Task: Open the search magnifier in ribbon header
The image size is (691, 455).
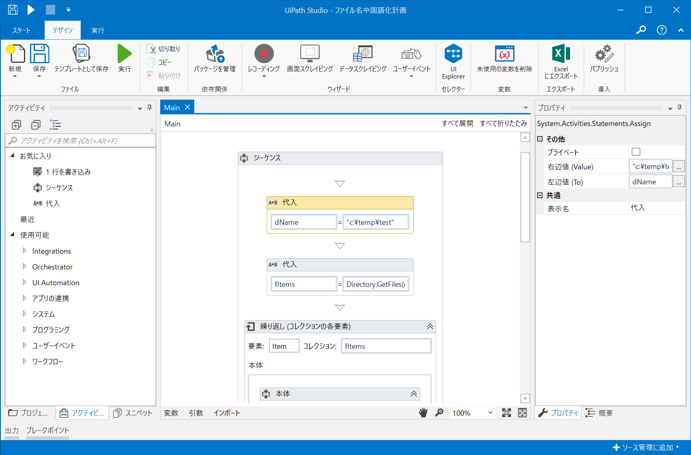Action: pyautogui.click(x=641, y=30)
